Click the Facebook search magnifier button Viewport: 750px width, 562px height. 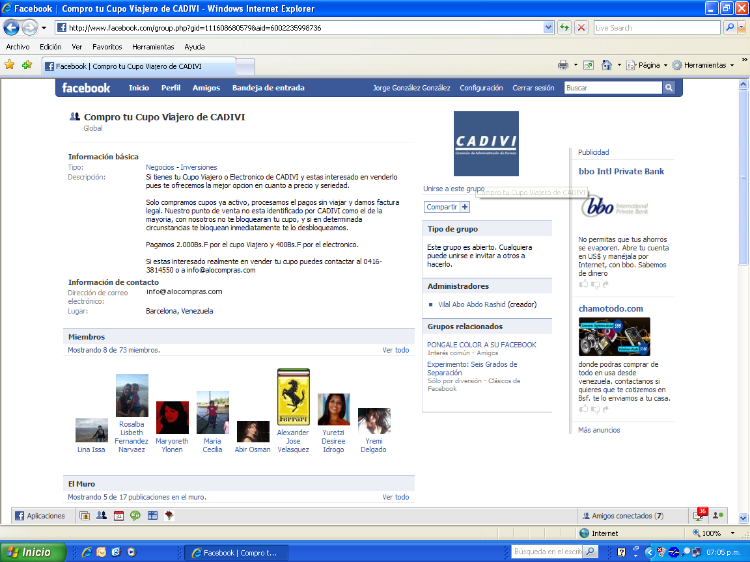pyautogui.click(x=669, y=88)
